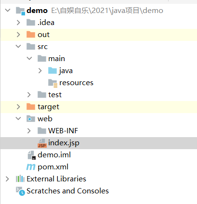Click the resources root folder icon
This screenshot has height=204, width=197.
coord(53,83)
